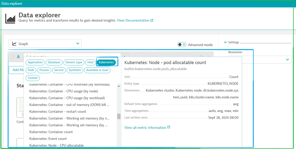Click the drag handle beside query A
The image size is (296, 149).
12,57
